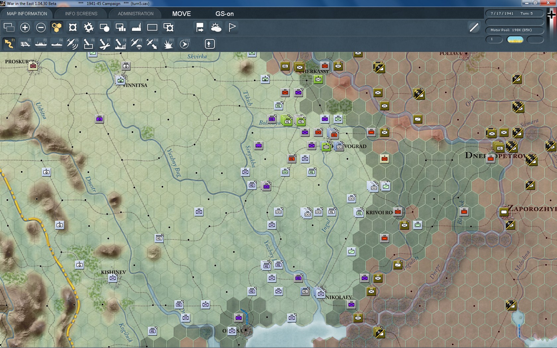Zoom in with the plus icon
Viewport: 557px width, 348px height.
25,28
